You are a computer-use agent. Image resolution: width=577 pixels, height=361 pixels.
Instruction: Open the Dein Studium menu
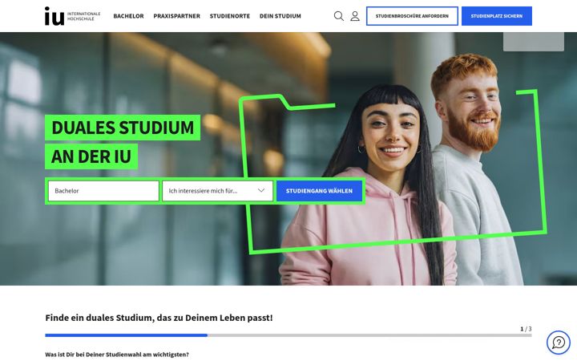tap(280, 16)
